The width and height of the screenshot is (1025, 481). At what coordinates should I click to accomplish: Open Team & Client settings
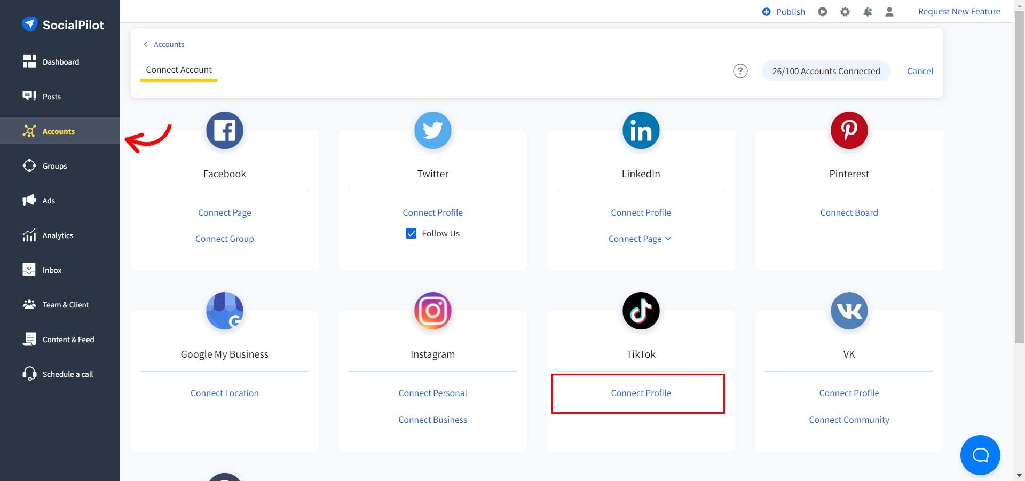pos(65,304)
